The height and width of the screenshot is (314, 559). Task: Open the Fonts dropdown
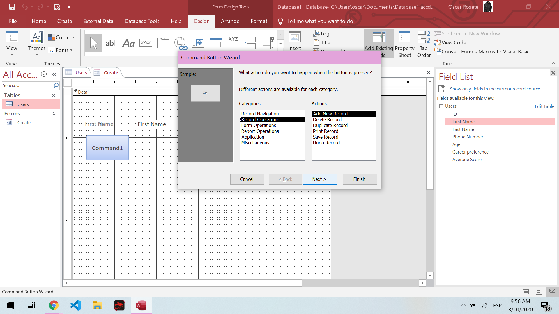61,50
